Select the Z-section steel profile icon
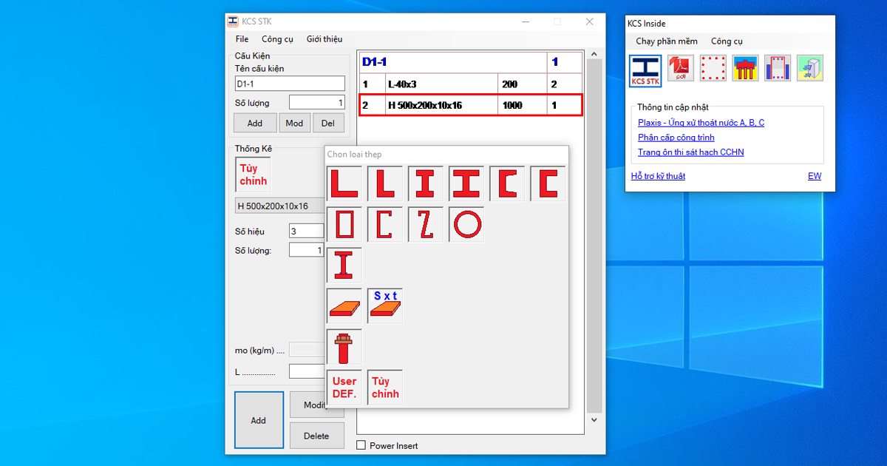 point(425,225)
